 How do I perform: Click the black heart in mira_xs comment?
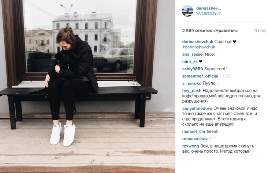click(201, 62)
